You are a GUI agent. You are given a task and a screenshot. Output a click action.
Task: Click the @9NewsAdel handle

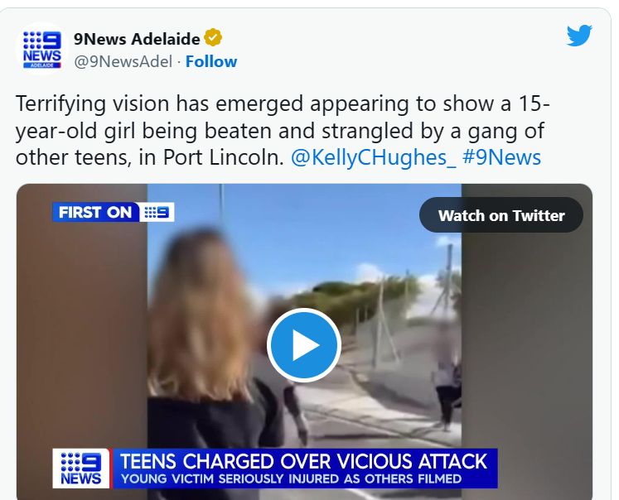coord(123,62)
